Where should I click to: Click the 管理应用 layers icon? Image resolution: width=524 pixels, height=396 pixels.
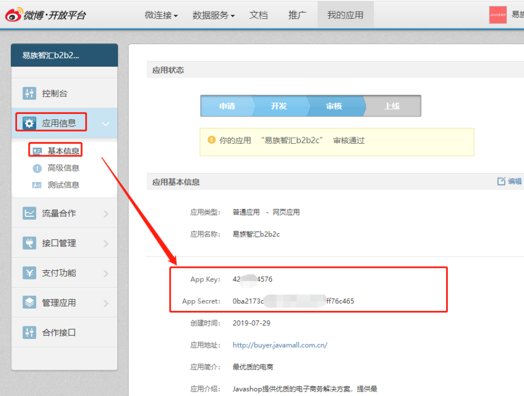coord(29,303)
